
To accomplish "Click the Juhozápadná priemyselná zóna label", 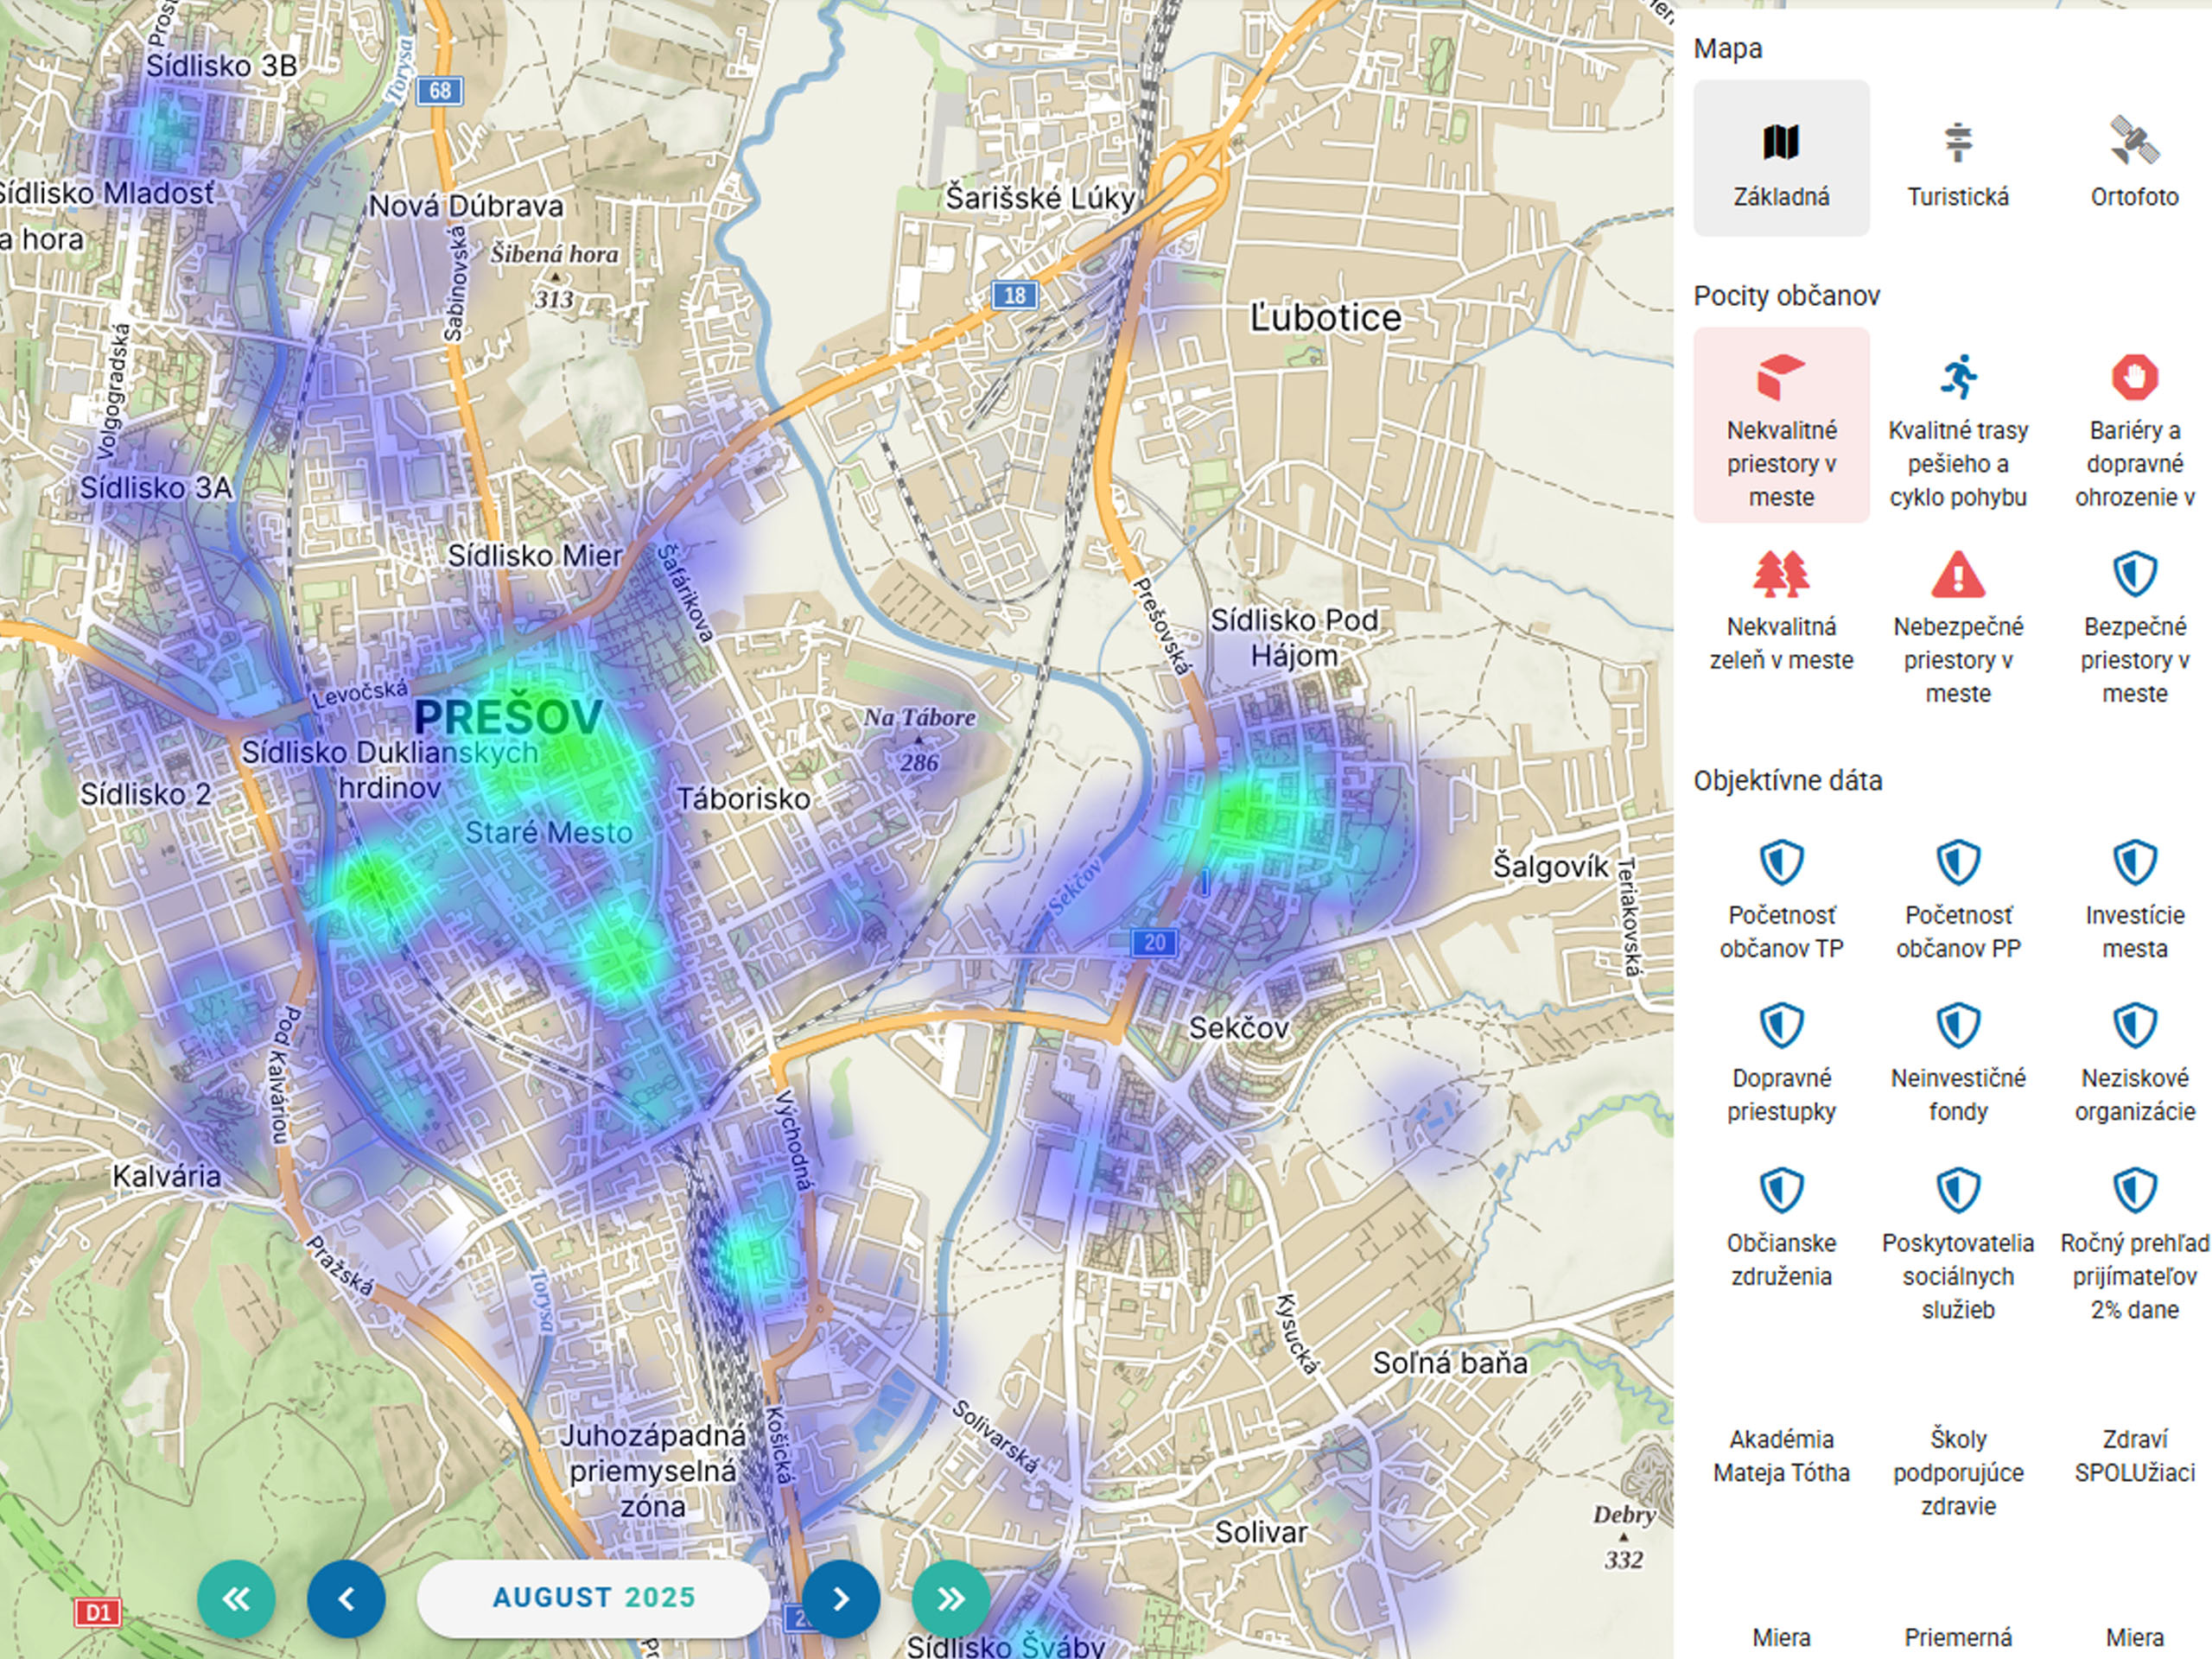I will (x=653, y=1471).
